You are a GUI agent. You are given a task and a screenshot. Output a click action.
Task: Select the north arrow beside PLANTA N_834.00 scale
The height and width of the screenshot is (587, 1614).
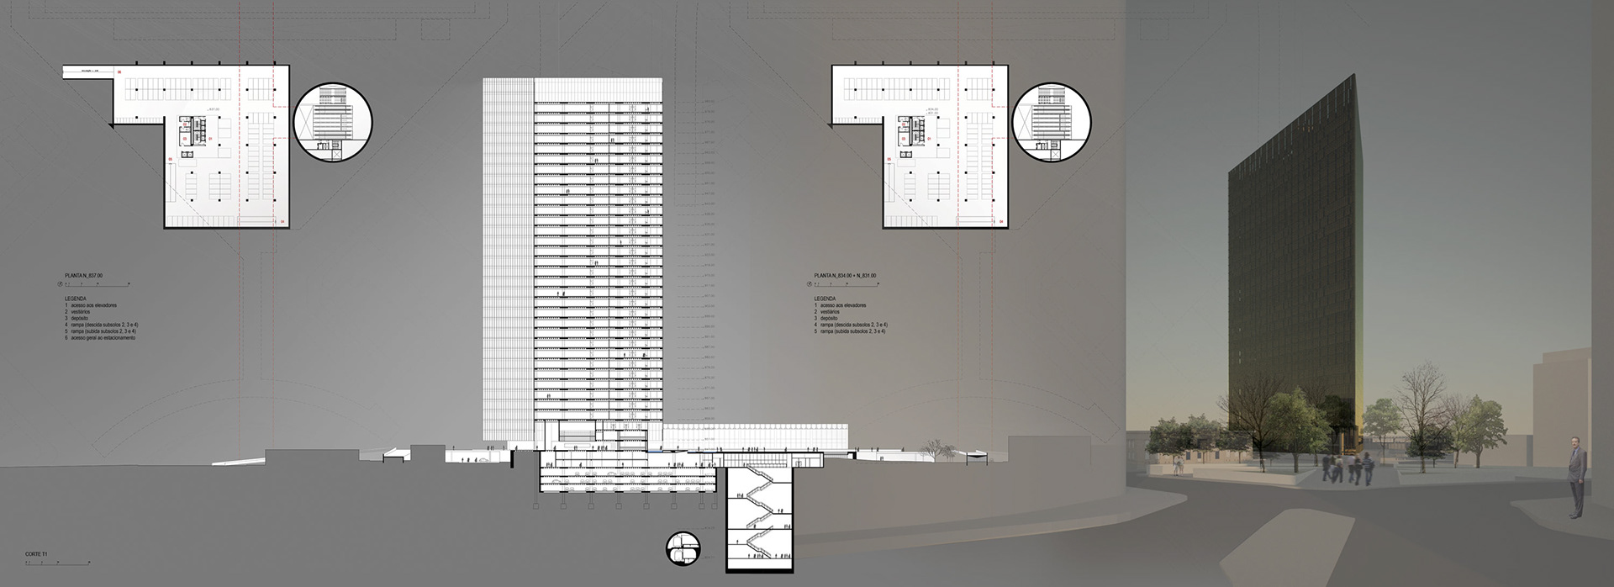point(810,284)
